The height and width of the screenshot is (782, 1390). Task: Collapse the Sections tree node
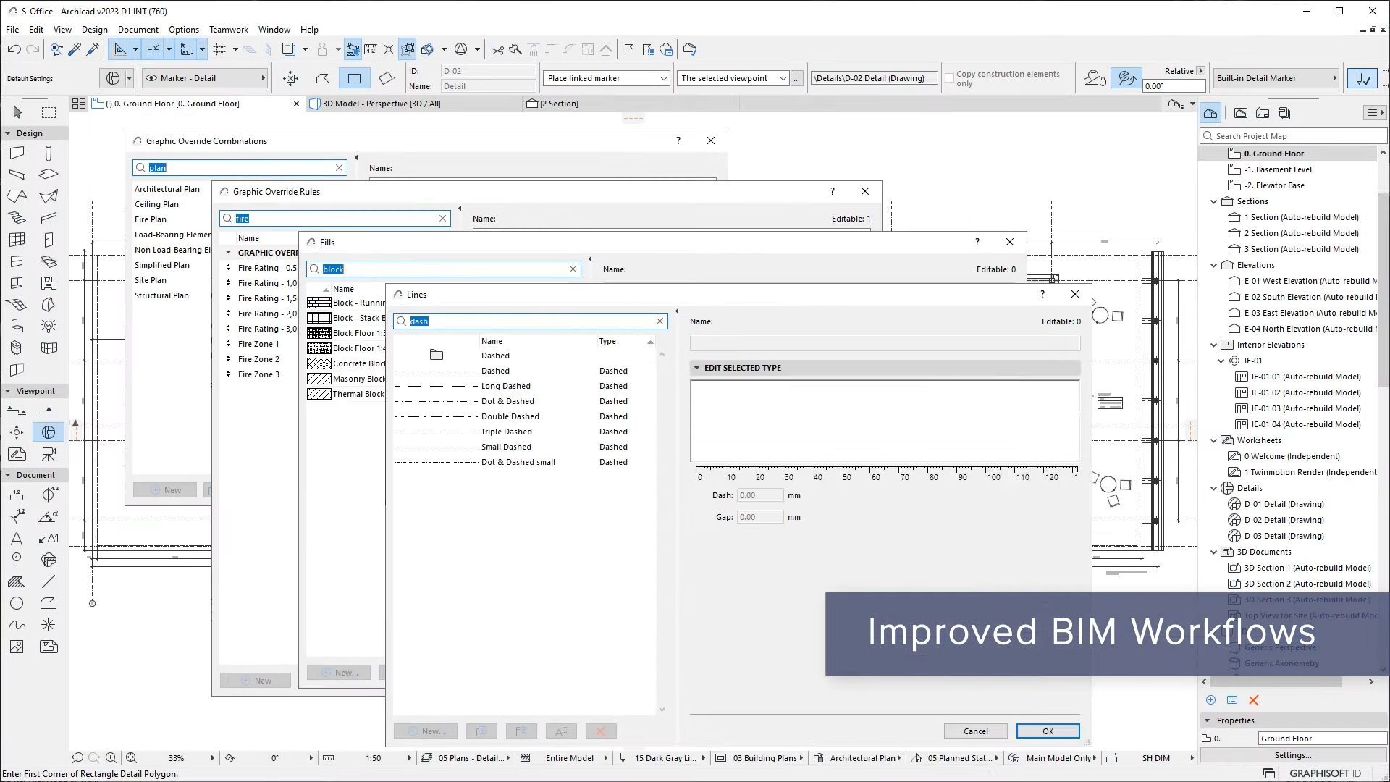[x=1214, y=202]
